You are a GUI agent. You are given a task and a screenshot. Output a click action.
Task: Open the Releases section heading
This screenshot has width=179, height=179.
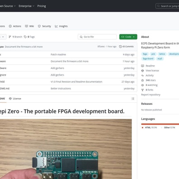pos(147,104)
